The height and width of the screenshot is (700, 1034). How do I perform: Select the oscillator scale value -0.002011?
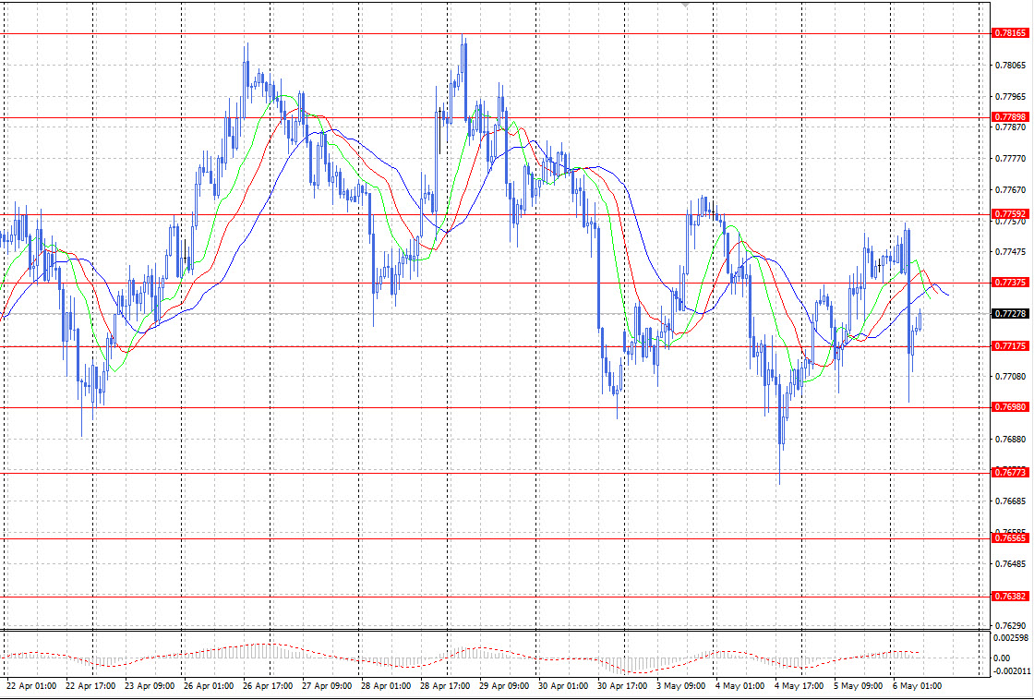[x=1011, y=670]
